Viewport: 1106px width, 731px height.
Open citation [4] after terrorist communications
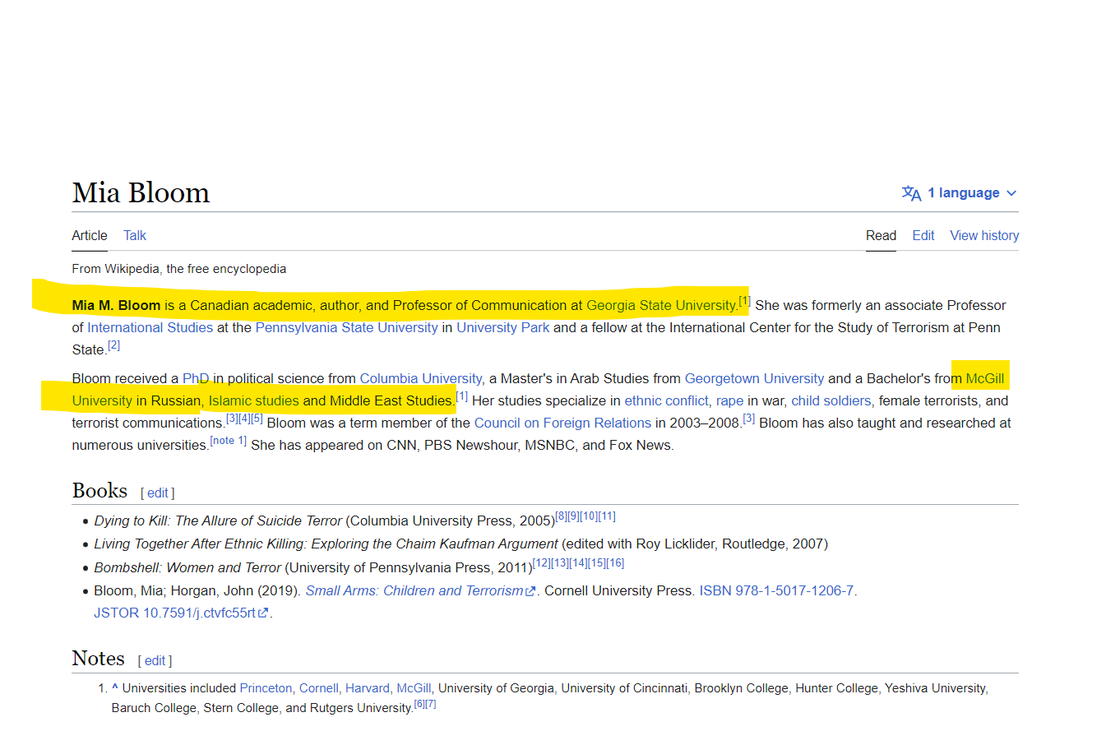point(244,419)
